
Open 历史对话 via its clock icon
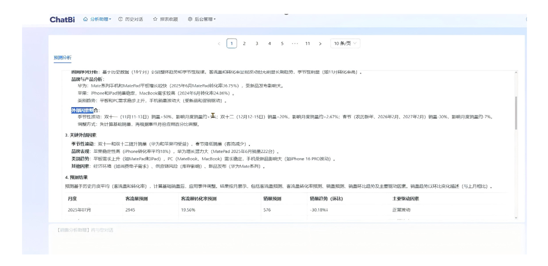(121, 19)
